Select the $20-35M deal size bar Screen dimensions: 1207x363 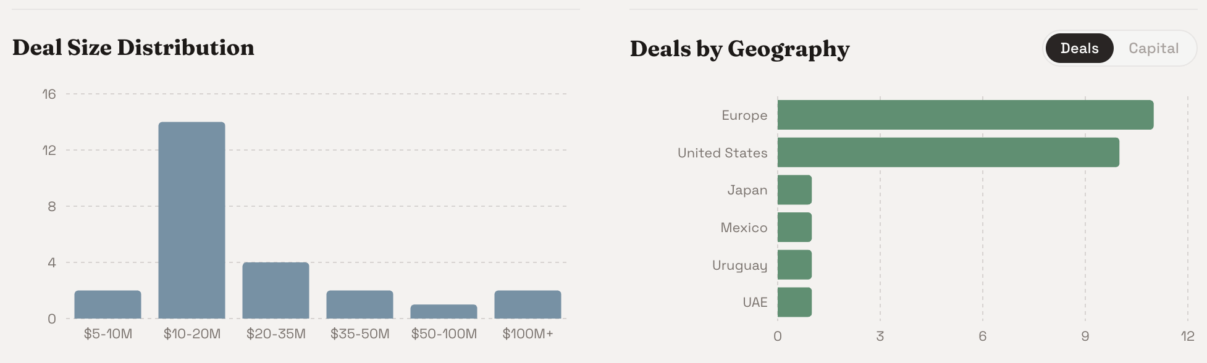276,290
